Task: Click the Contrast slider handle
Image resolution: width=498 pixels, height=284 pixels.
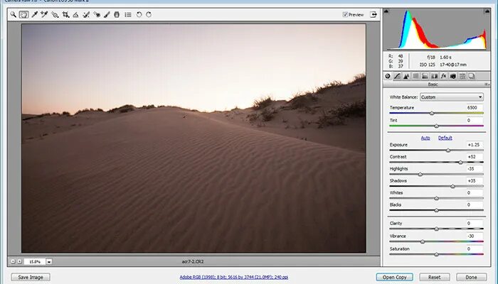Action: coord(460,163)
